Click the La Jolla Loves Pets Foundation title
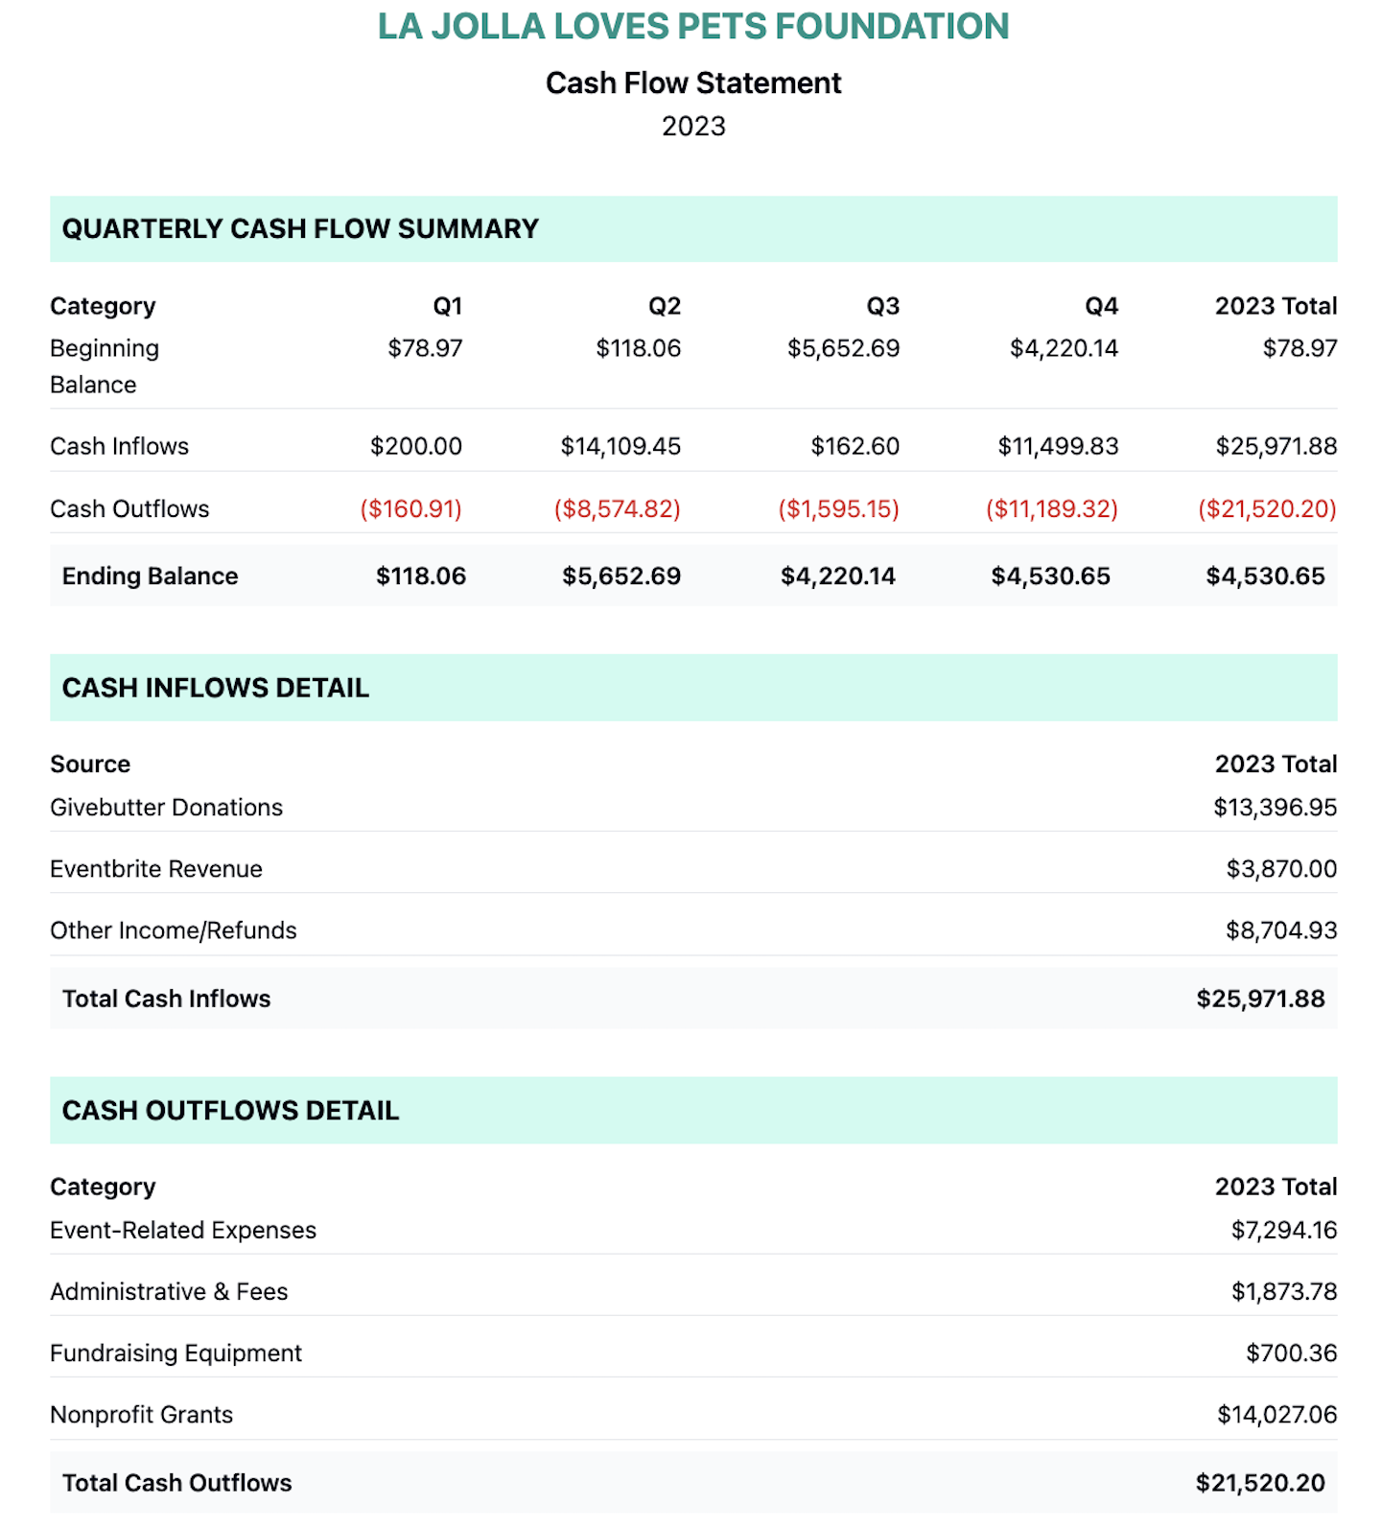 click(692, 27)
